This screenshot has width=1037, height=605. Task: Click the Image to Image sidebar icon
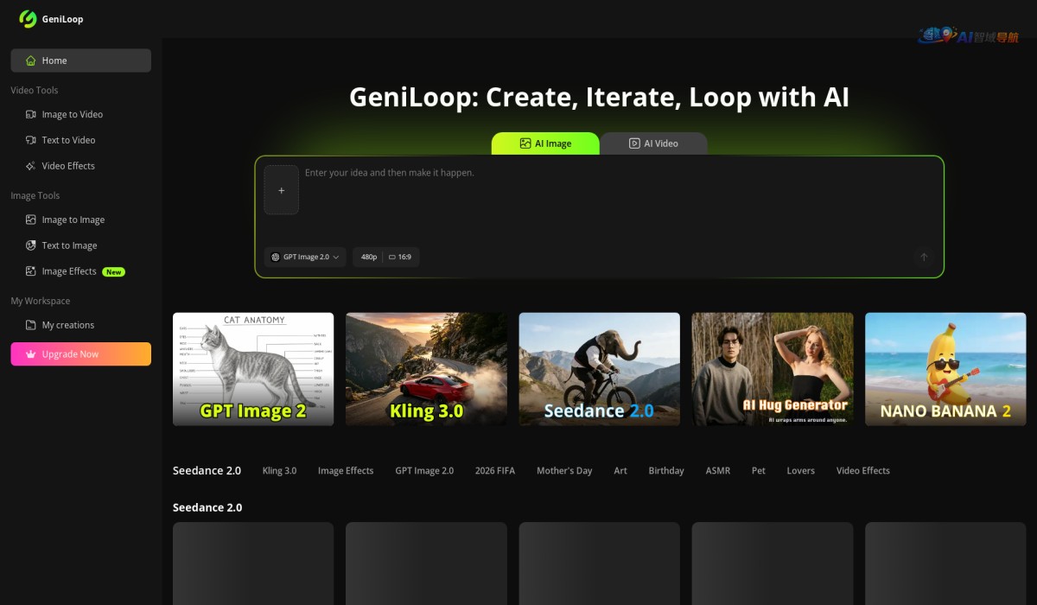click(31, 220)
